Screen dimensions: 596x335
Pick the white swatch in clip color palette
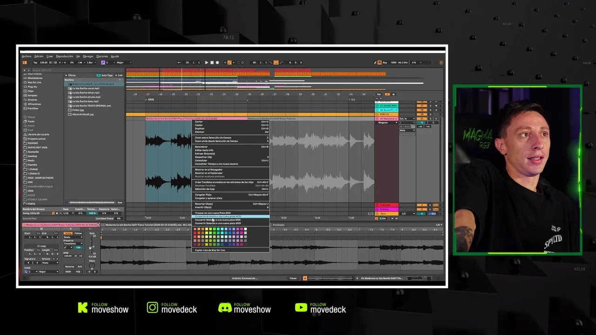[x=245, y=229]
